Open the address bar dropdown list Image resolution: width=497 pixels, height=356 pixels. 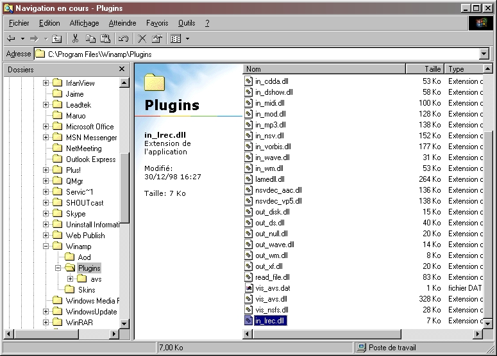click(x=484, y=54)
